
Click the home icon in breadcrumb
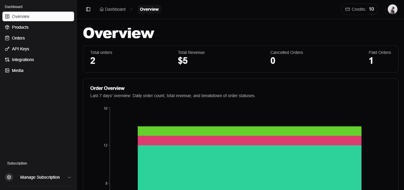(102, 9)
